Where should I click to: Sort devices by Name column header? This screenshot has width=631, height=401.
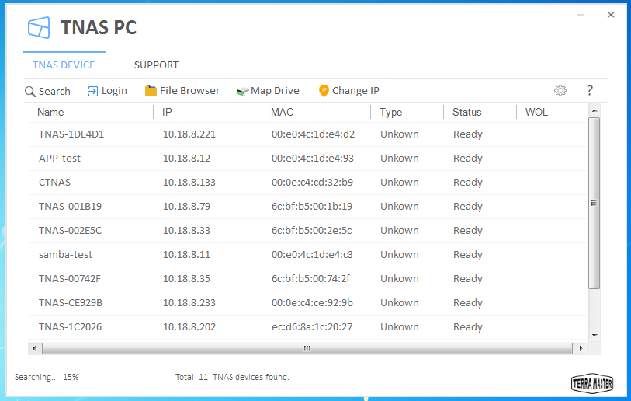(x=51, y=113)
